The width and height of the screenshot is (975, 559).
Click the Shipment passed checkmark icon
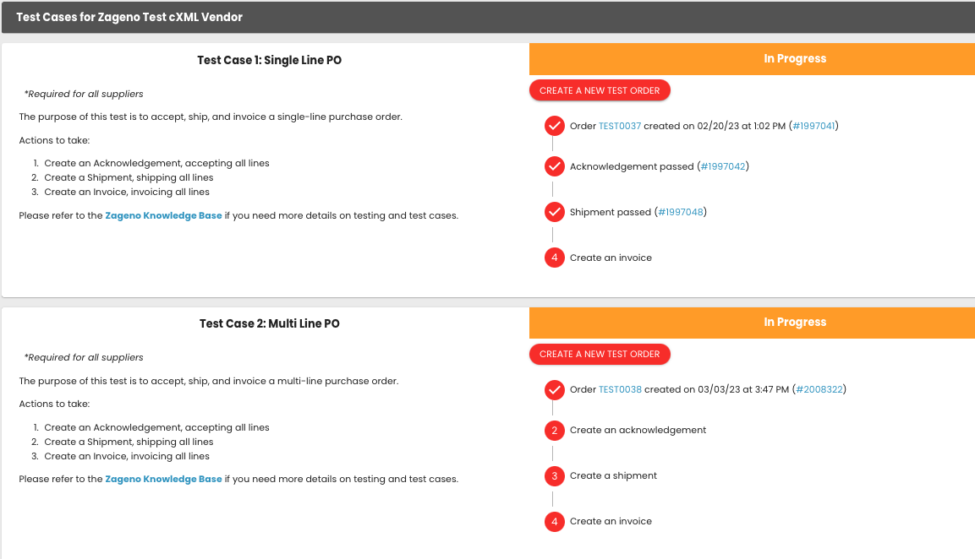click(x=554, y=212)
